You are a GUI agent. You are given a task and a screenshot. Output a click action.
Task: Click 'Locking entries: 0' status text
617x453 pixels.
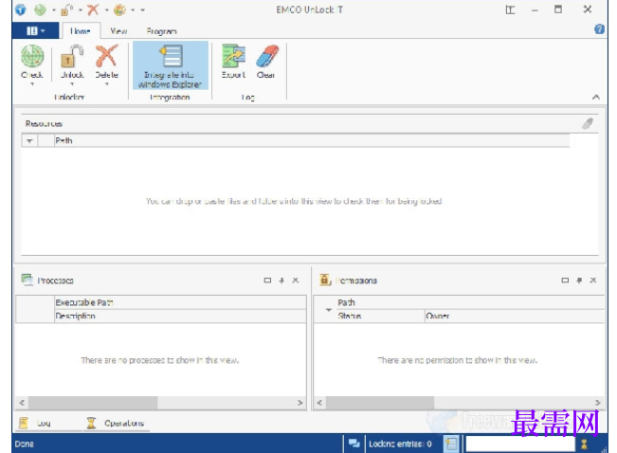(400, 444)
